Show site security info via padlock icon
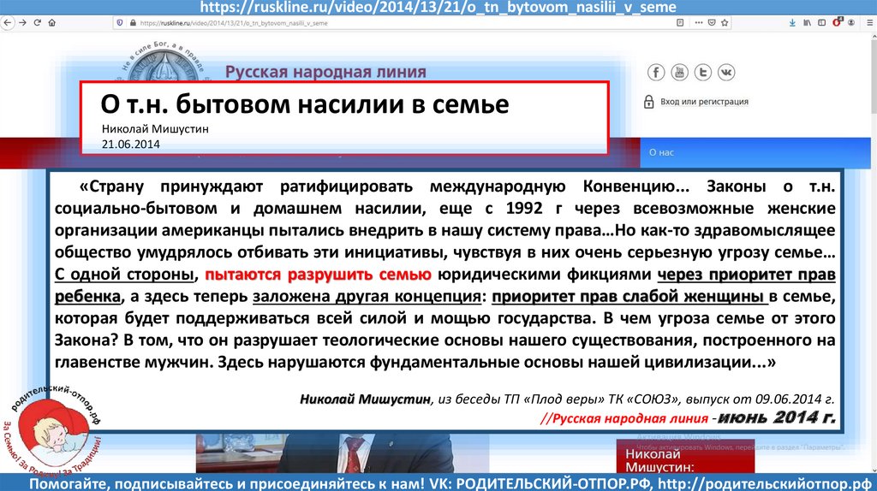The width and height of the screenshot is (877, 491). point(133,23)
